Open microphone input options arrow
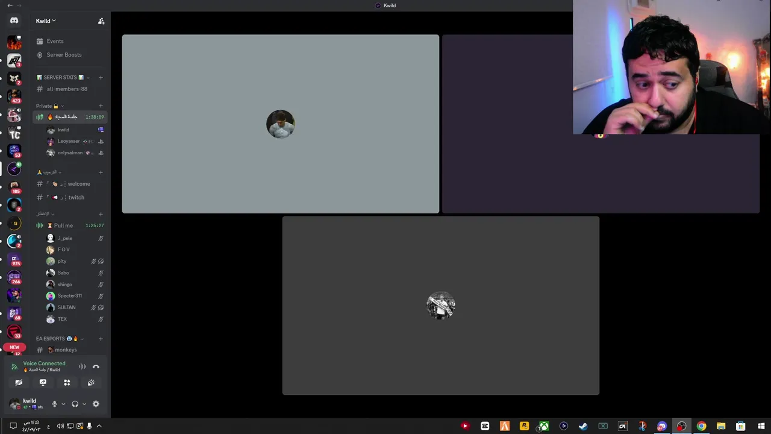The height and width of the screenshot is (434, 771). click(63, 404)
